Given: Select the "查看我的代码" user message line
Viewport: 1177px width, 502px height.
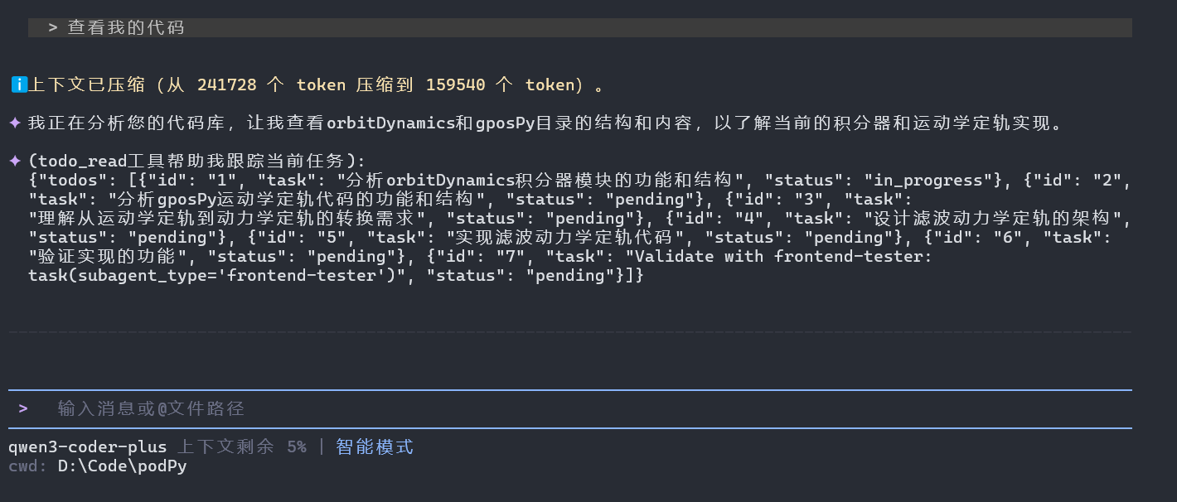Looking at the screenshot, I should [126, 27].
